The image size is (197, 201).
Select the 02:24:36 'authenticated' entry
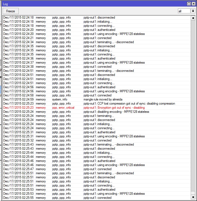coord(97,58)
